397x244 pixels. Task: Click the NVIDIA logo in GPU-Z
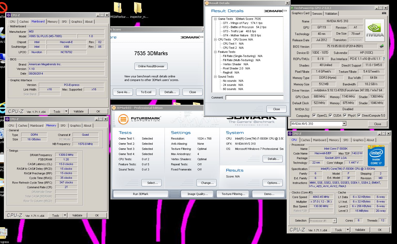tap(375, 30)
